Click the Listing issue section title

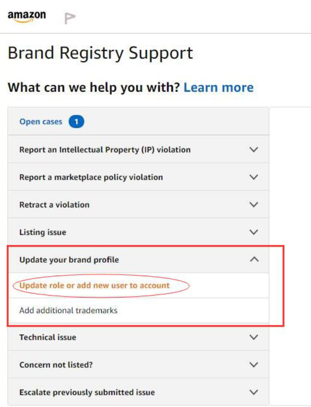[x=43, y=232]
